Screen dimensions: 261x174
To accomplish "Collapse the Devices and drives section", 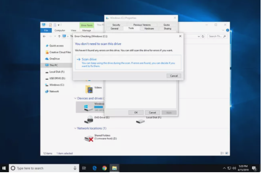I will pyautogui.click(x=75, y=98).
